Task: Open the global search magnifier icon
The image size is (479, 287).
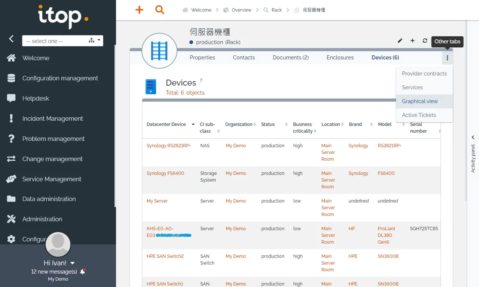Action: point(160,10)
